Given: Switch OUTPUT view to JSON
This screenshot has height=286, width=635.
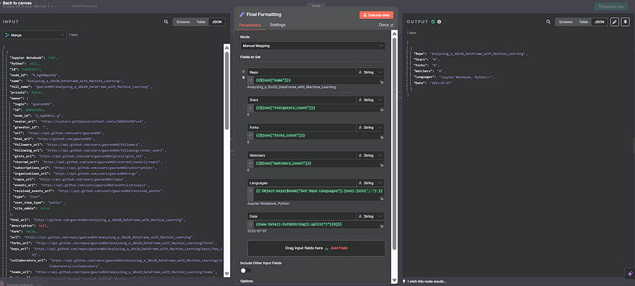Looking at the screenshot, I should coord(599,22).
